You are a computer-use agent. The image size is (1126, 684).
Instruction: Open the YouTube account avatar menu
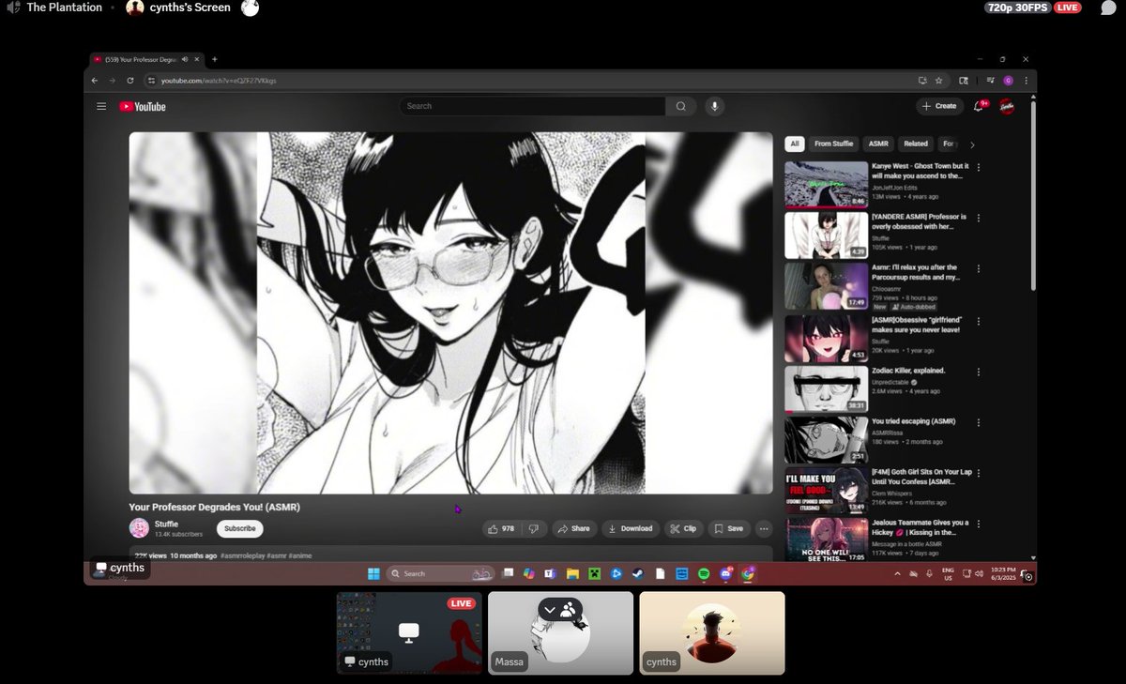(x=1007, y=106)
